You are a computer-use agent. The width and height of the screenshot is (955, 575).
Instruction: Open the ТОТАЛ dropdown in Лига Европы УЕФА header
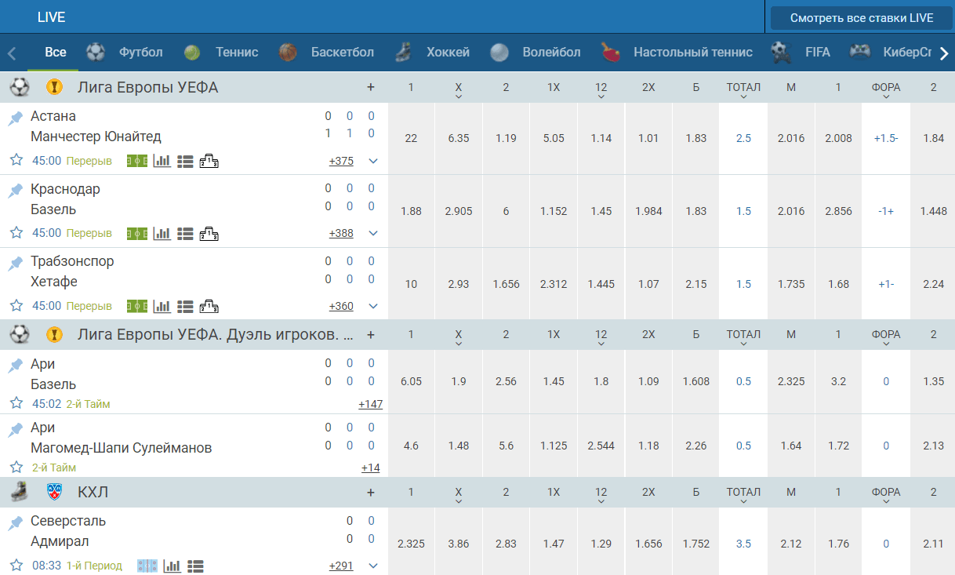(x=743, y=90)
